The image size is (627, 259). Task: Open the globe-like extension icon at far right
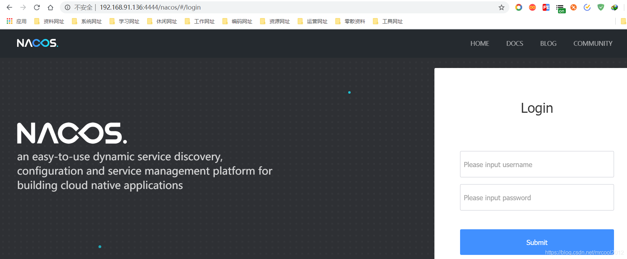[x=614, y=7]
